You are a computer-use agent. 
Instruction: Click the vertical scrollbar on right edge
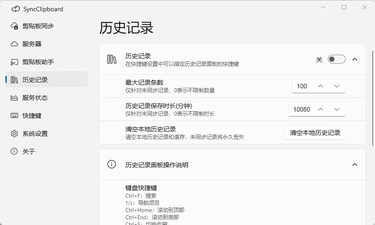(373, 98)
